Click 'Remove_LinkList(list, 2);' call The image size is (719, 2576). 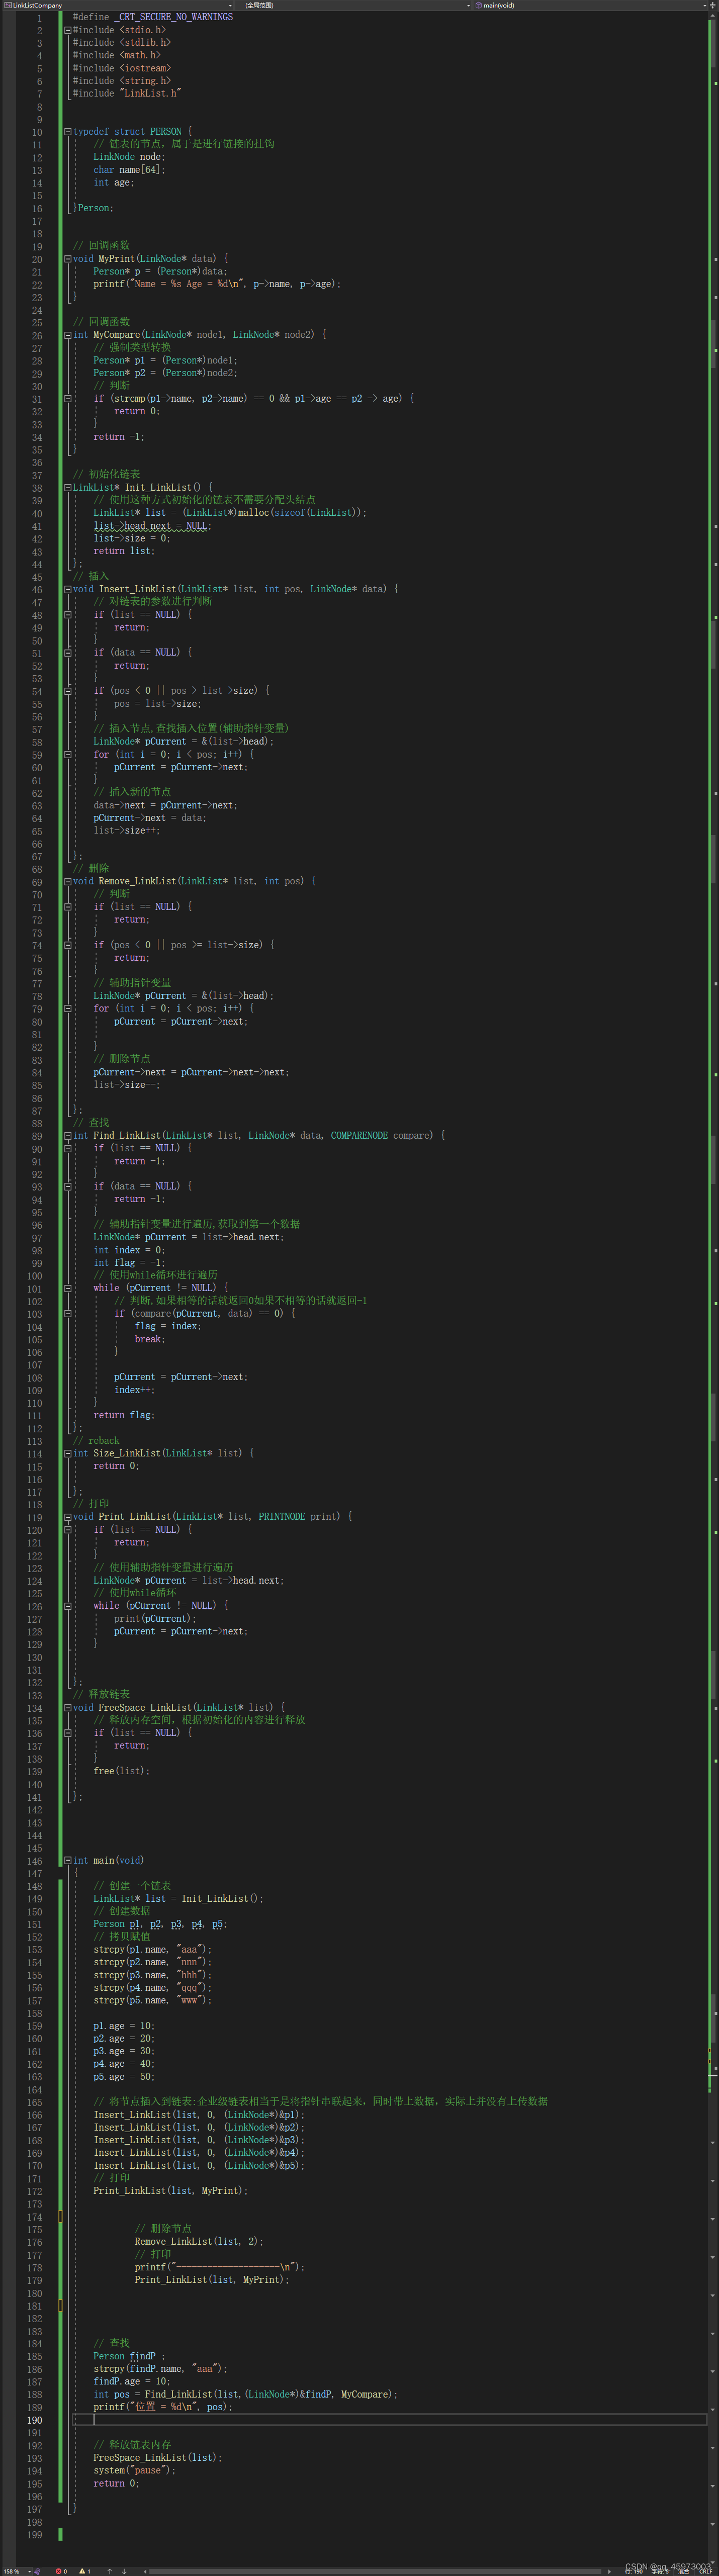pyautogui.click(x=199, y=2241)
